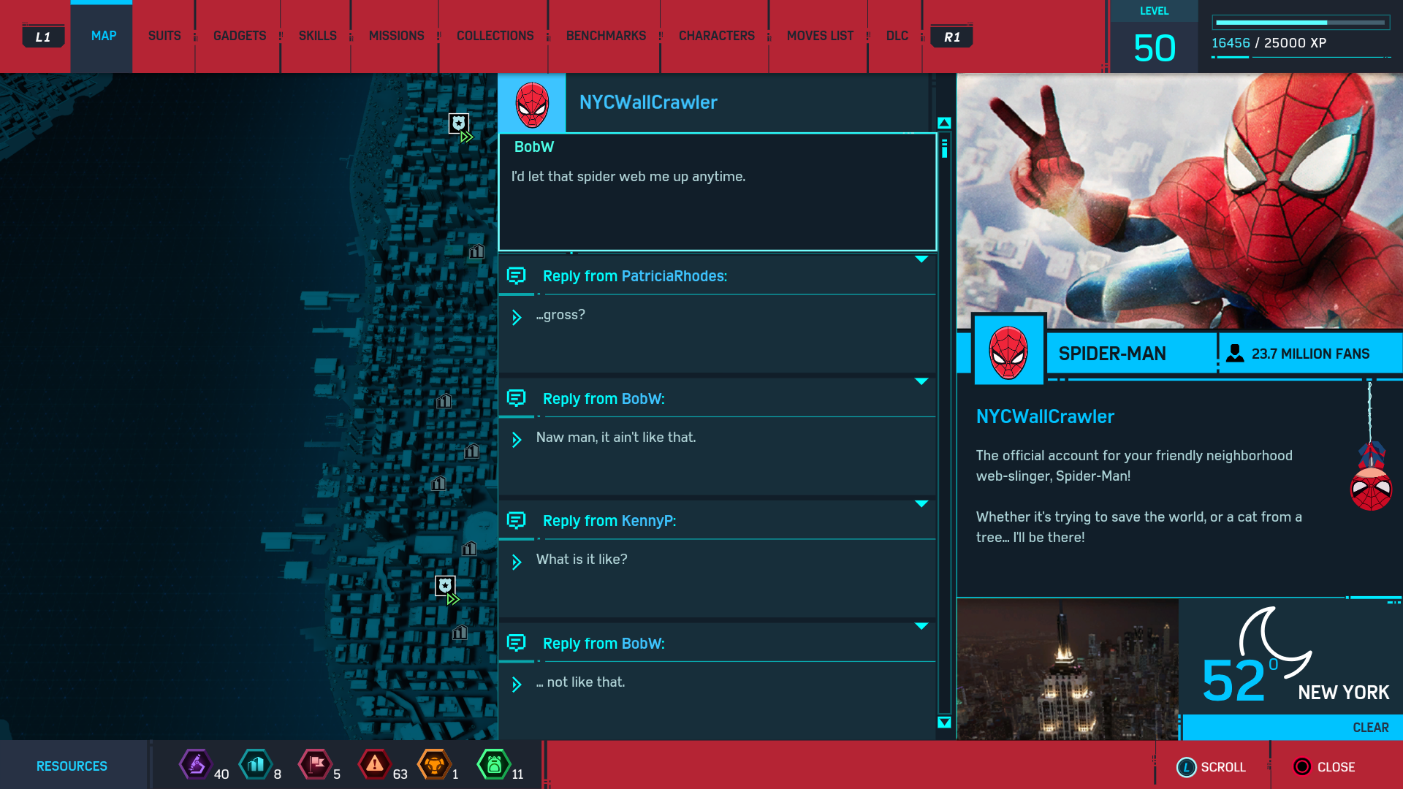Click the feed scroll up arrow
The image size is (1403, 789).
tap(944, 123)
